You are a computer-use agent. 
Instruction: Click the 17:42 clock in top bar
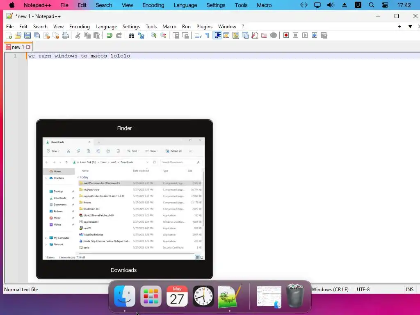[404, 5]
